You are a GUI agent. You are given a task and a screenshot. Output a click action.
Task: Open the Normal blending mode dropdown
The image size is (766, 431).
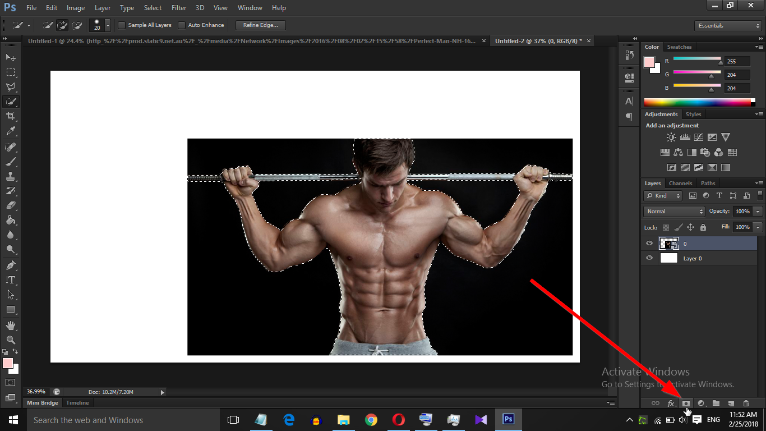(673, 211)
